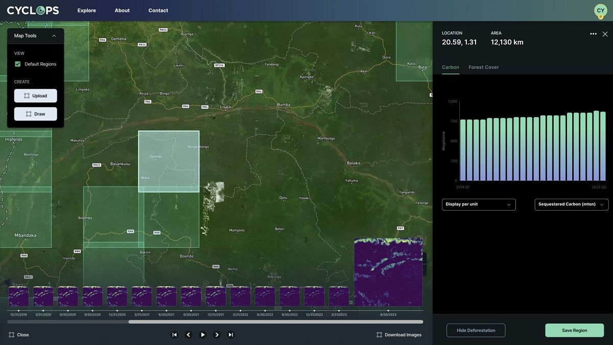Toggle Default Regions checkbox

(x=18, y=64)
